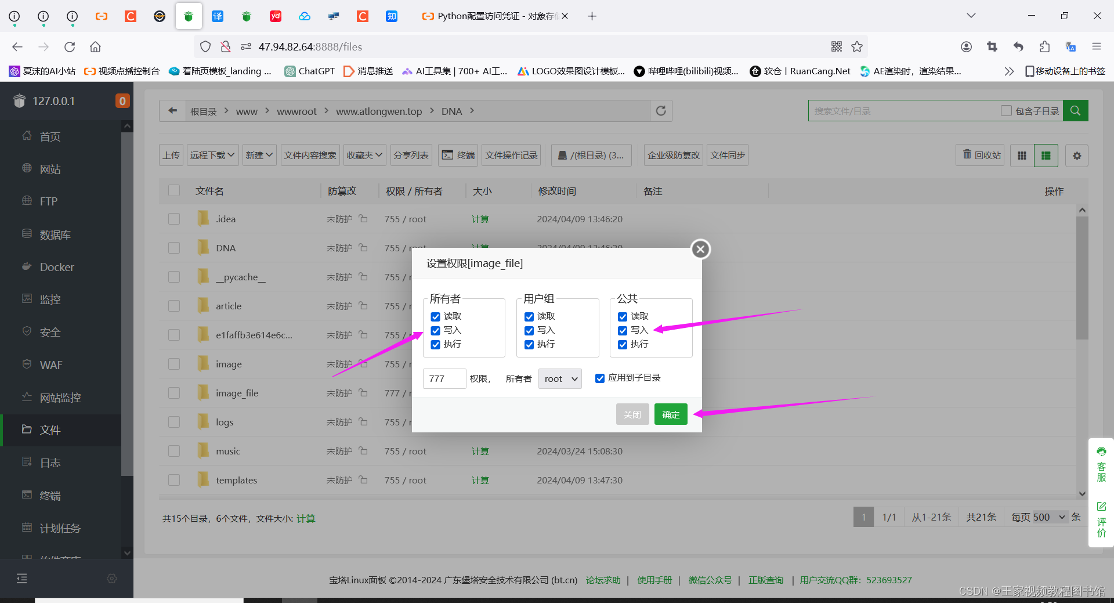1114x603 pixels.
Task: Open the WAF panel from sidebar
Action: point(51,364)
